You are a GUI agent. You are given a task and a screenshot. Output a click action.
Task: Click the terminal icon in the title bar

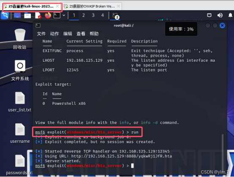pos(38,25)
